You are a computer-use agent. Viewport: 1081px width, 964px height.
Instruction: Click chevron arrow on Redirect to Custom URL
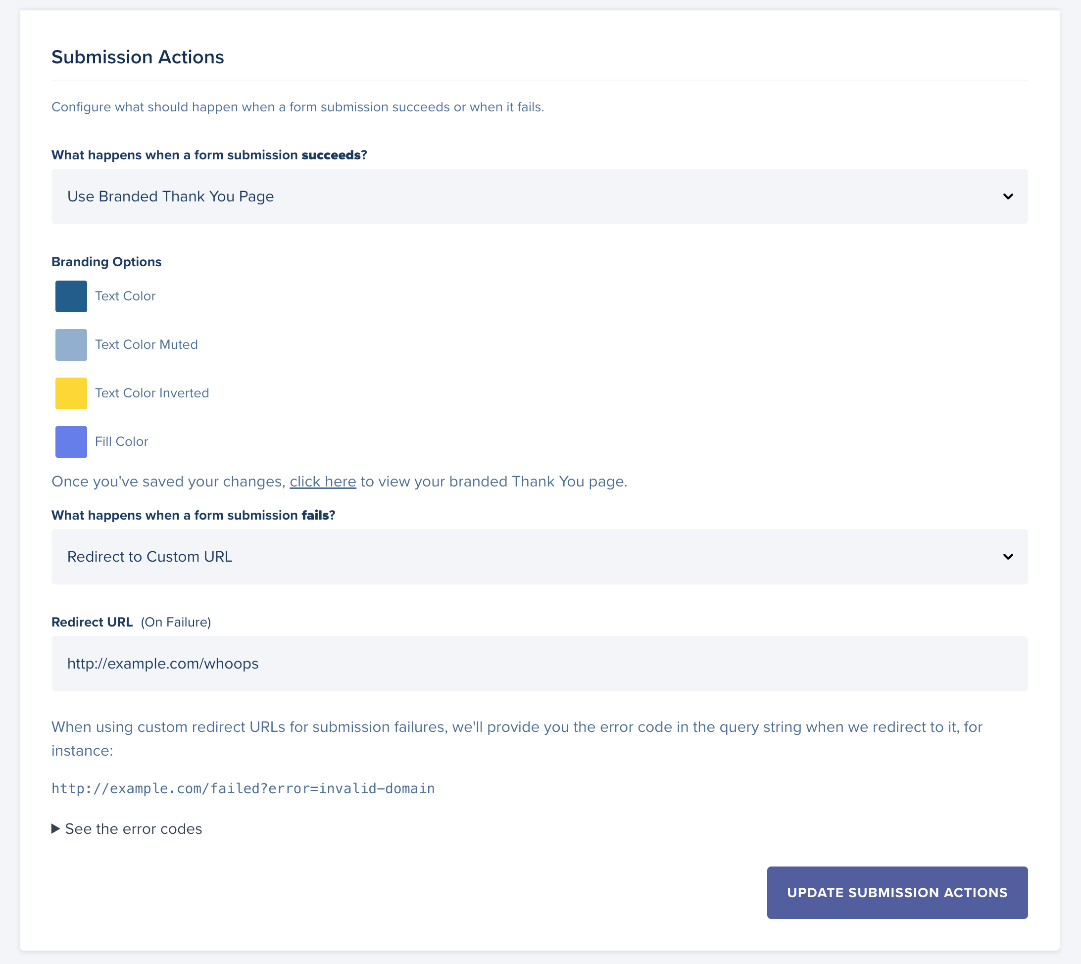[1007, 557]
